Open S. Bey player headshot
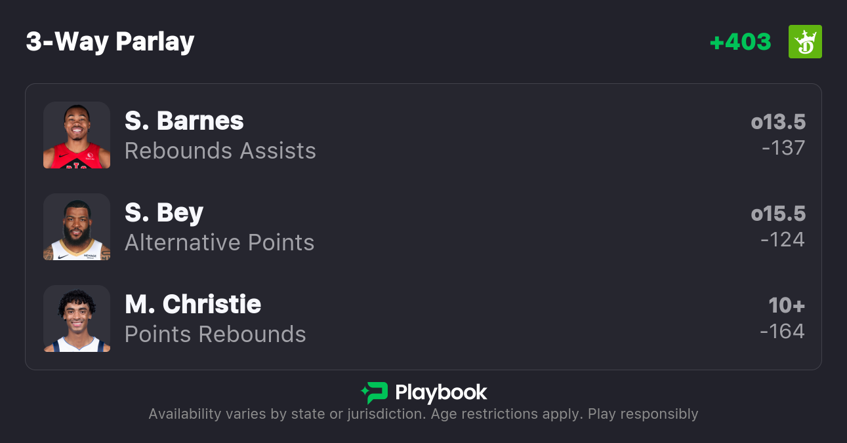The image size is (847, 443). click(77, 227)
